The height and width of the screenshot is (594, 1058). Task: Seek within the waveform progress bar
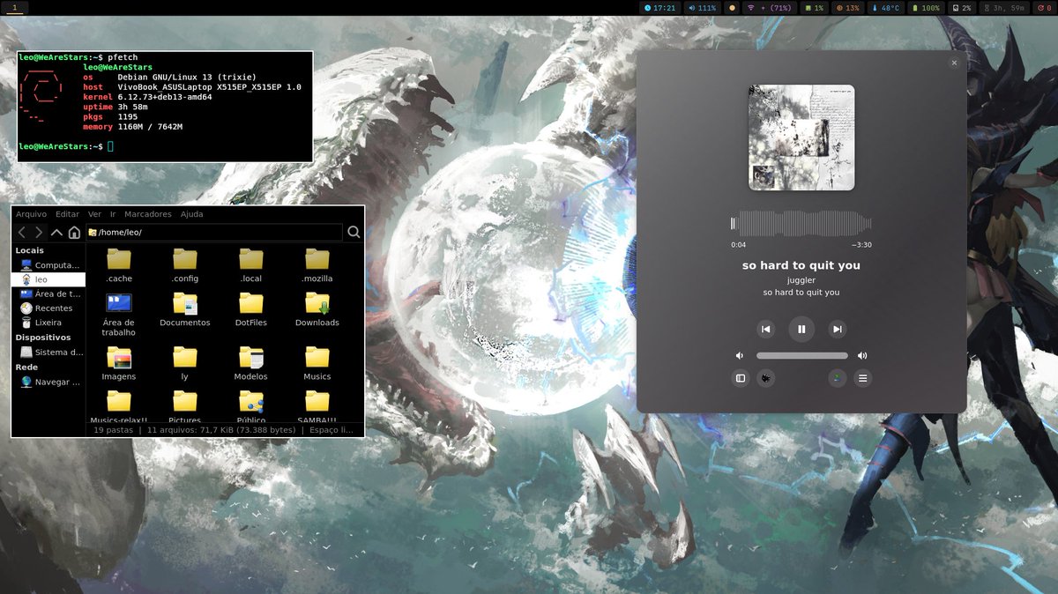pyautogui.click(x=801, y=223)
